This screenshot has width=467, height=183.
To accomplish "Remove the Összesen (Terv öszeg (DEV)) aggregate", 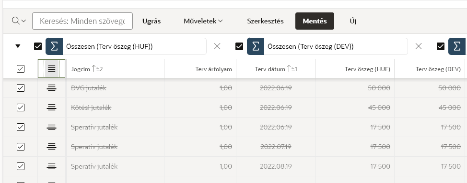I will tap(419, 46).
